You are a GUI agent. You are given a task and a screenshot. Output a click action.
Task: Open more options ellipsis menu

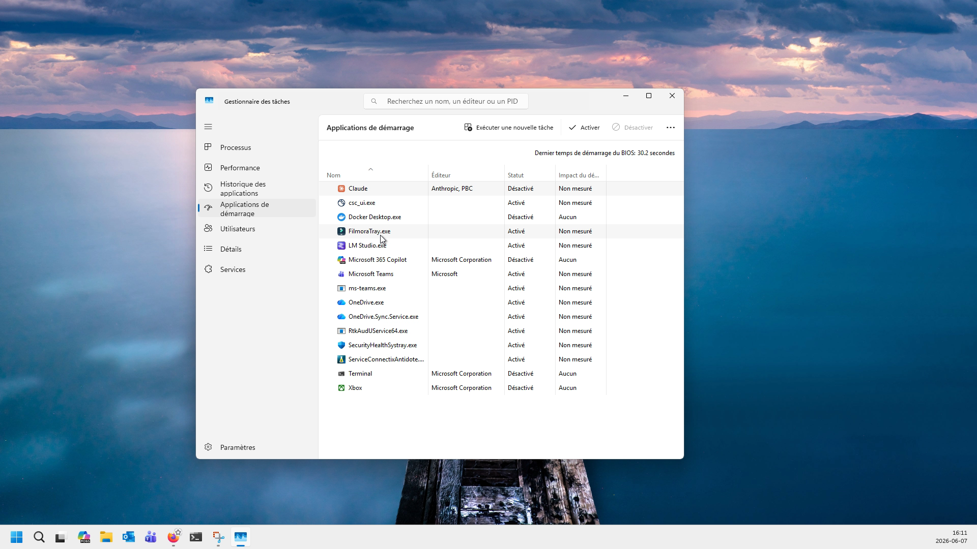coord(671,128)
